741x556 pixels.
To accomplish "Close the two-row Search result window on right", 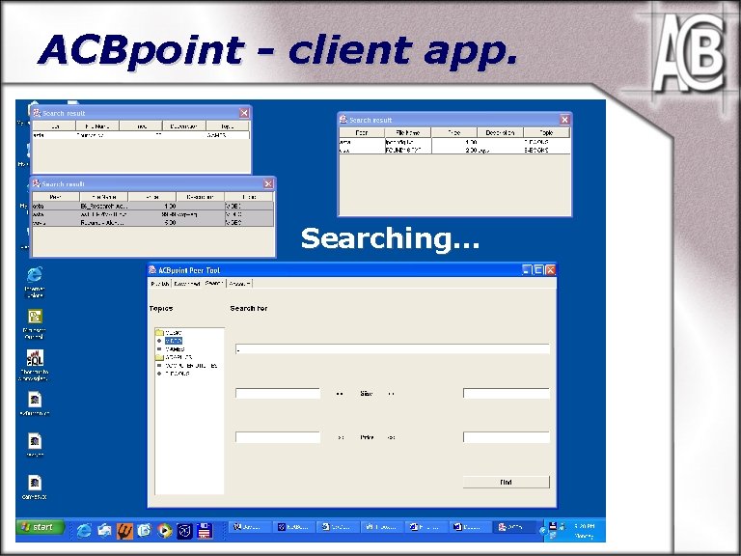I will click(564, 119).
